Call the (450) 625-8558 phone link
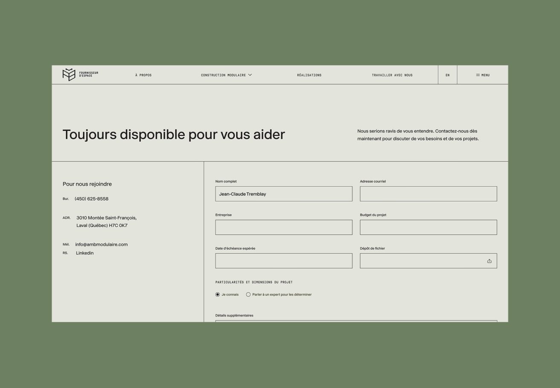This screenshot has width=560, height=388. [91, 199]
